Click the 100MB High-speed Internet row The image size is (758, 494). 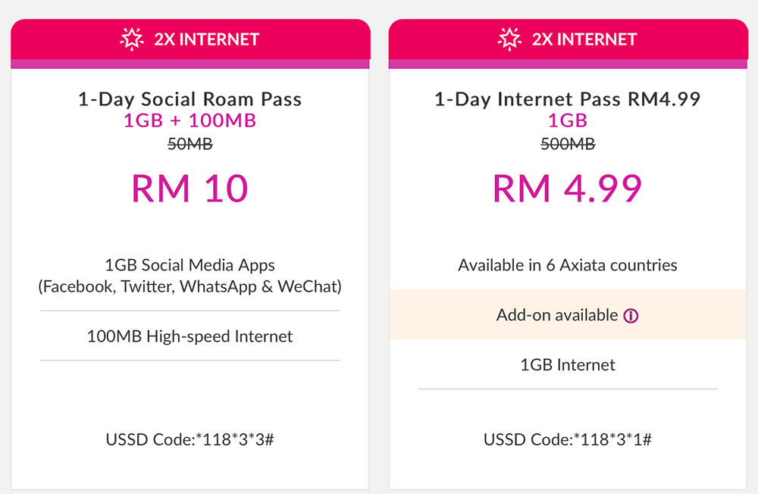click(x=189, y=336)
